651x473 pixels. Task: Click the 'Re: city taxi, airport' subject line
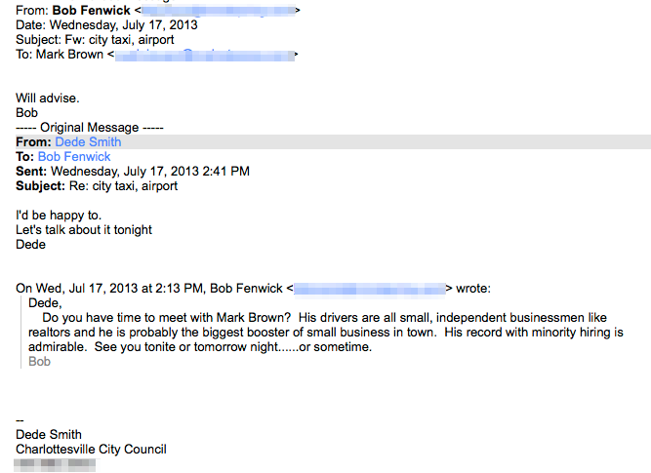tap(123, 186)
